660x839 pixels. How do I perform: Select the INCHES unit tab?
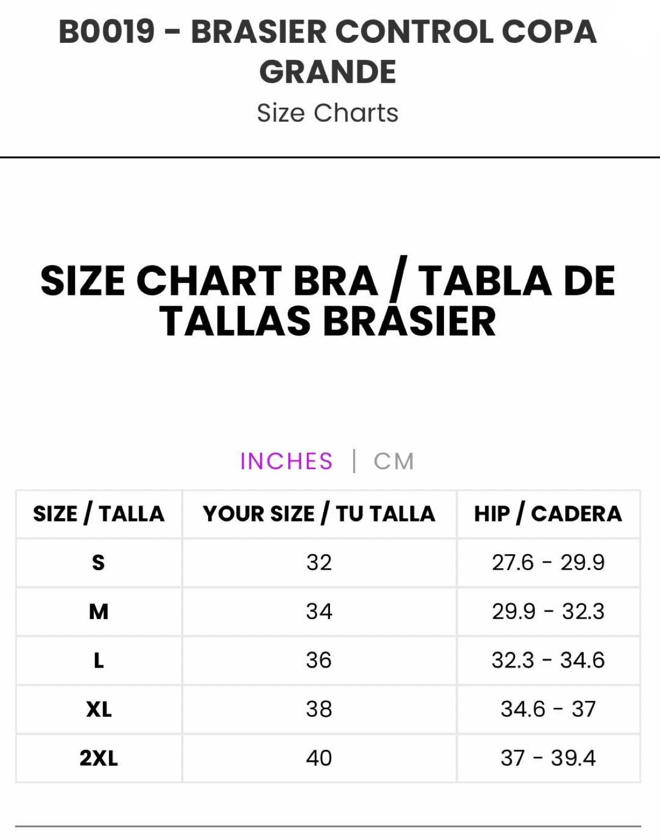[x=287, y=461]
